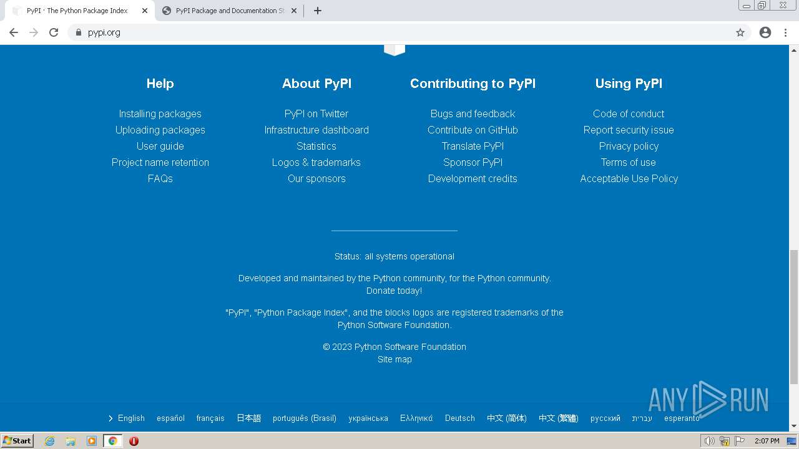
Task: View site security padlock info
Action: point(78,32)
